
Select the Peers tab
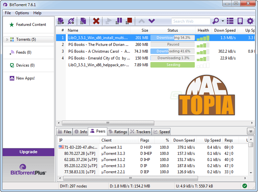98,131
